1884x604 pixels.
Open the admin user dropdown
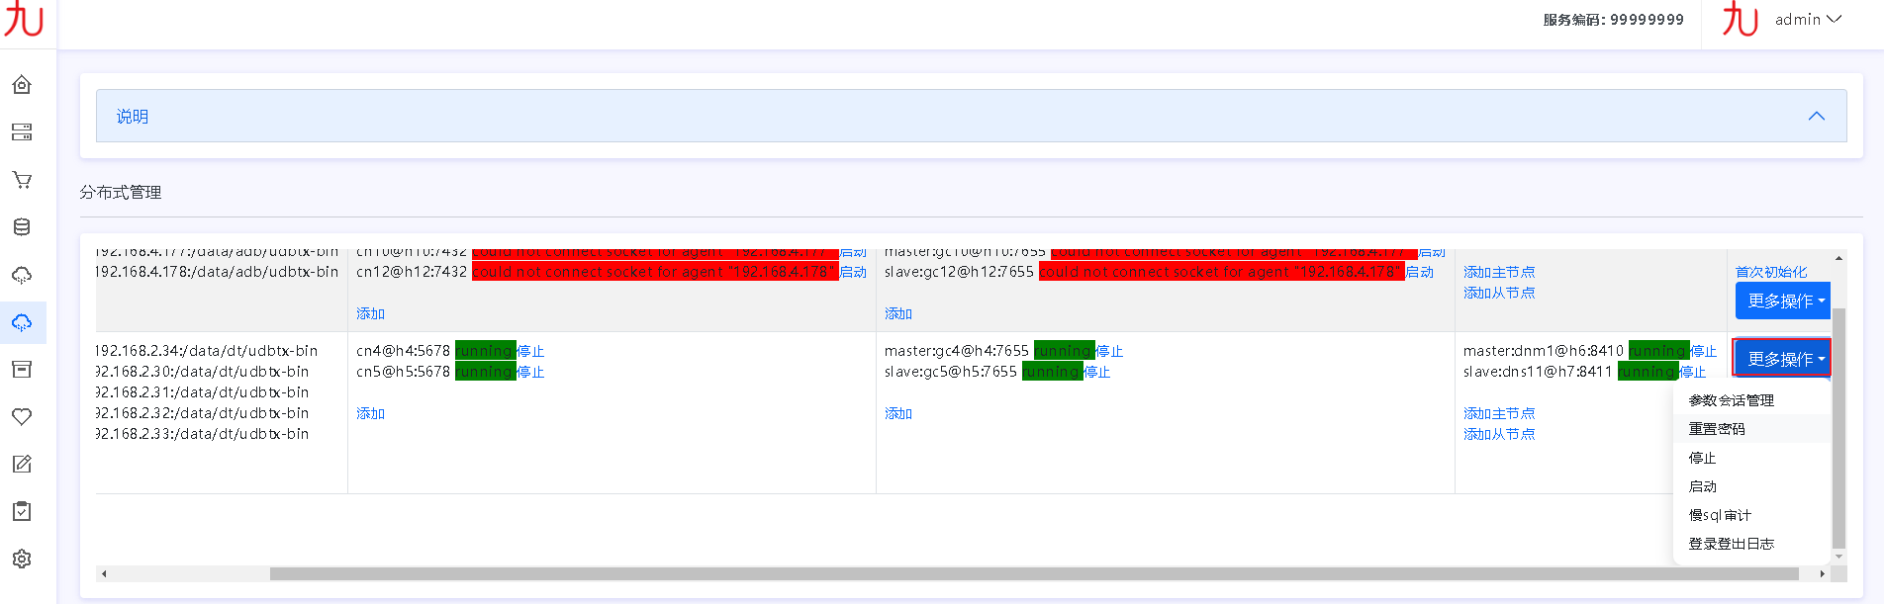[1807, 20]
